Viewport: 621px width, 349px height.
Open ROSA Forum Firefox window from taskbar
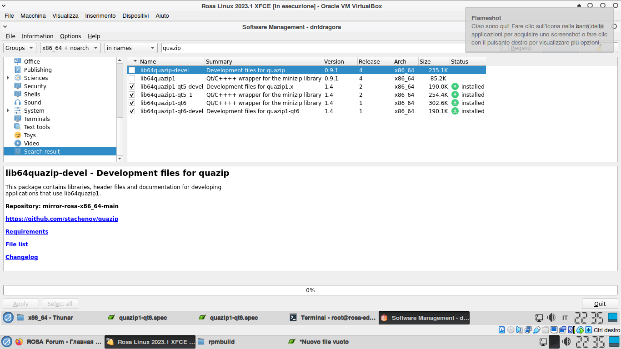[x=59, y=342]
